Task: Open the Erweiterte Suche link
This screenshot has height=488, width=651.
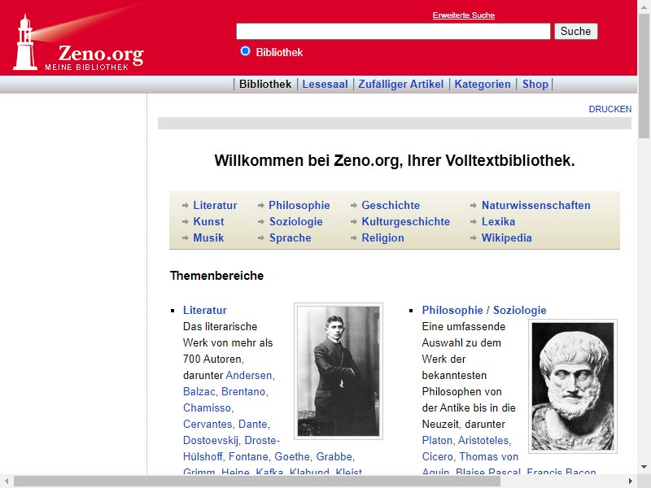Action: 464,15
